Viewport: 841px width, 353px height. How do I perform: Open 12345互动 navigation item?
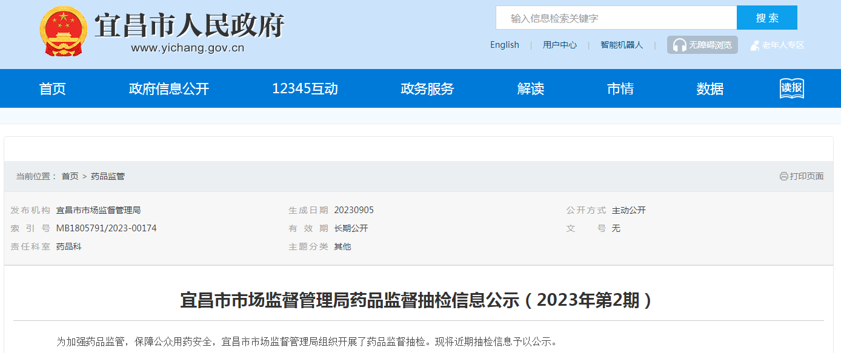(305, 89)
